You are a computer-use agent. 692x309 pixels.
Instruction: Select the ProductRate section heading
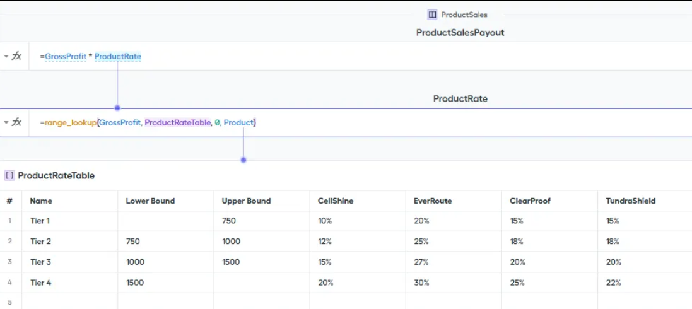tap(460, 99)
